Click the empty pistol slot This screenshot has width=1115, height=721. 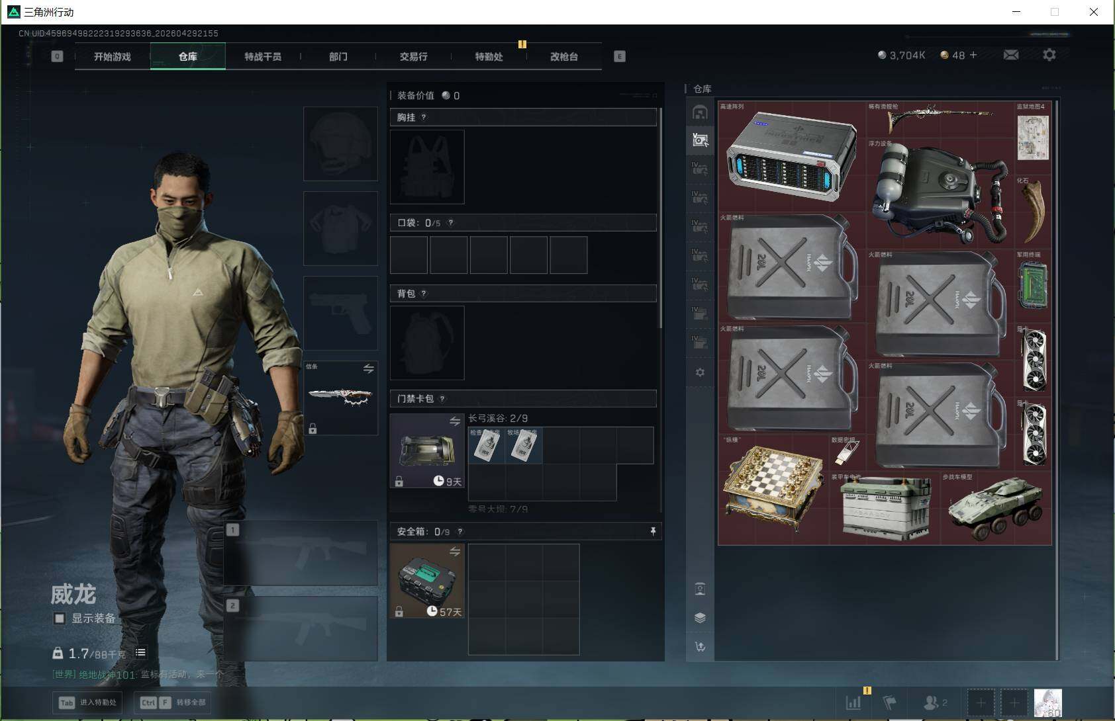coord(340,313)
